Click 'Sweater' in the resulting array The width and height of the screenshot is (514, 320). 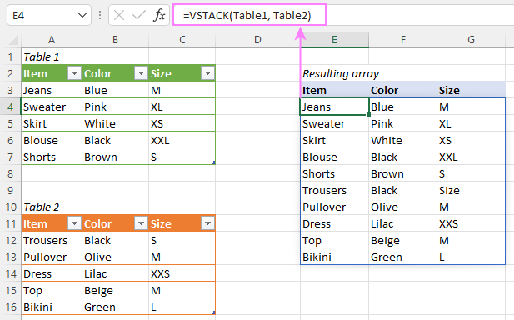pyautogui.click(x=334, y=123)
